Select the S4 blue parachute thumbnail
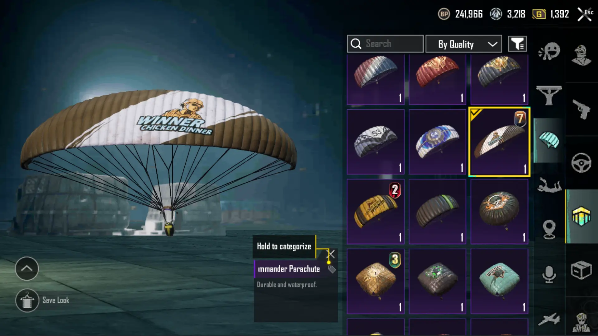The height and width of the screenshot is (336, 598). tap(437, 142)
